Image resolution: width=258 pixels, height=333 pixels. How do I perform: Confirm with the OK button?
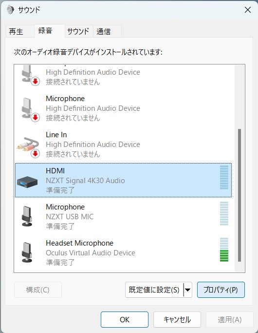click(x=125, y=319)
